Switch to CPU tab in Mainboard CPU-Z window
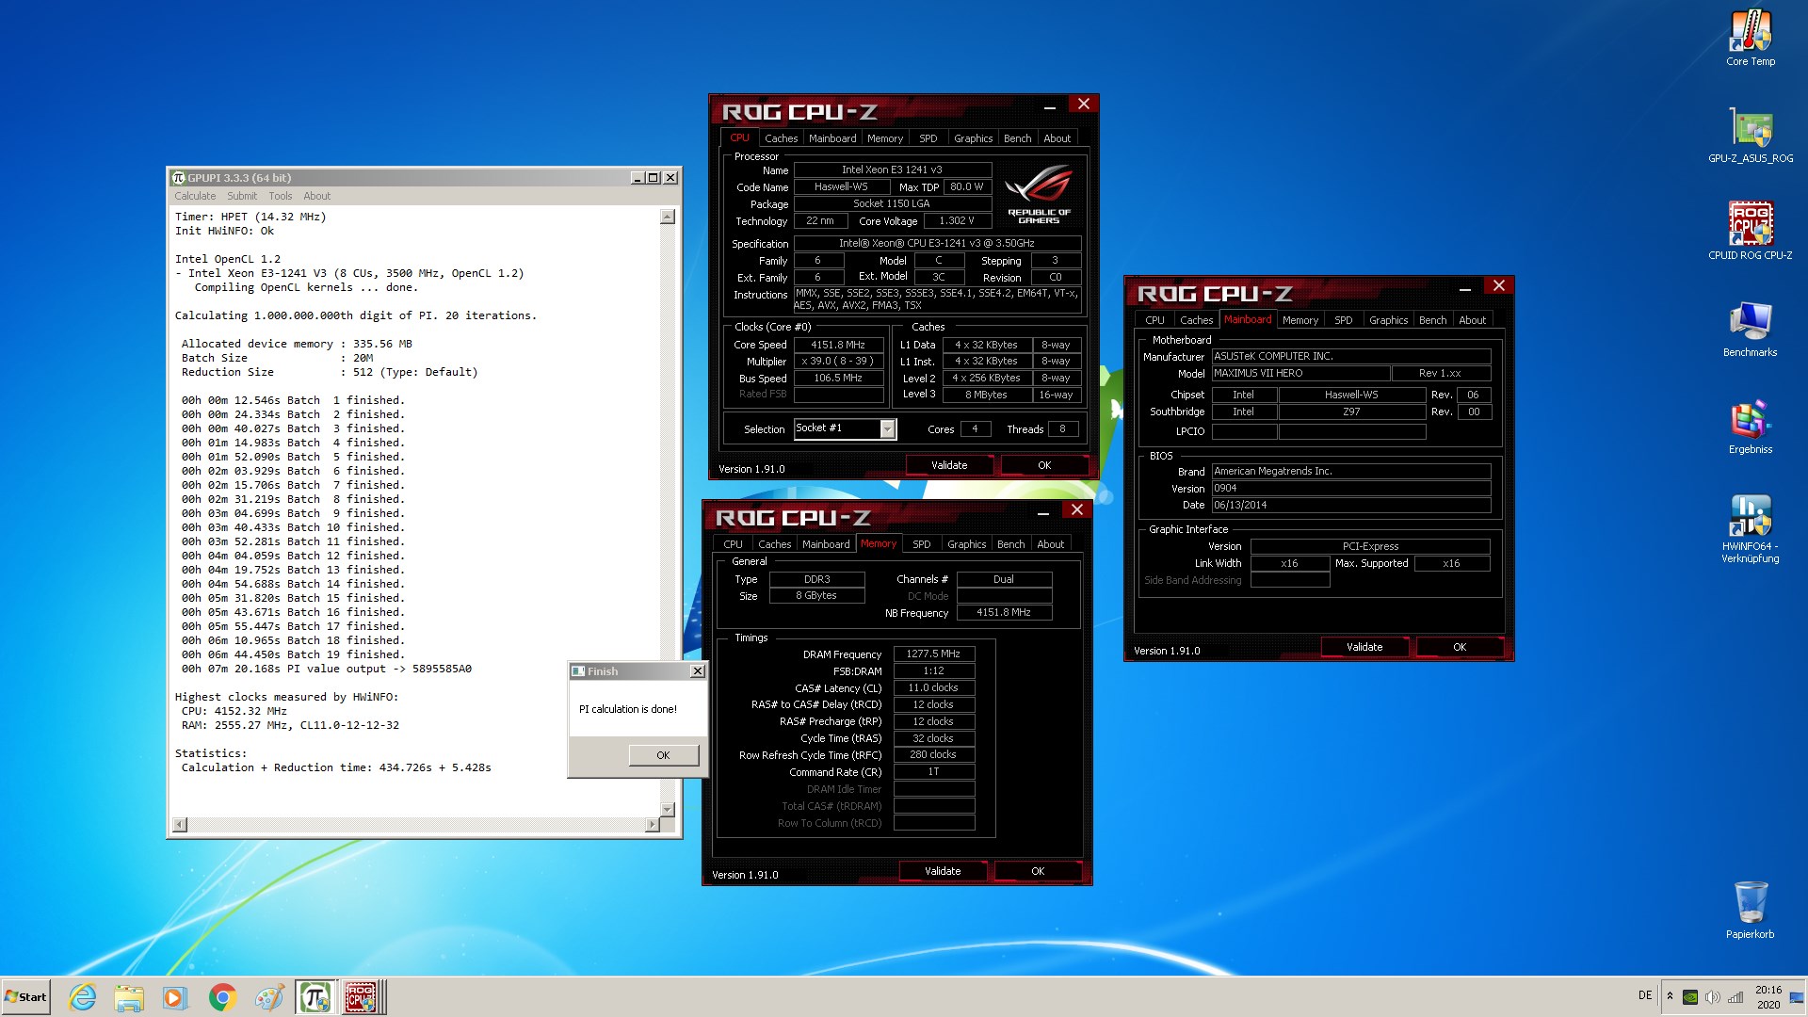1808x1017 pixels. point(1154,320)
